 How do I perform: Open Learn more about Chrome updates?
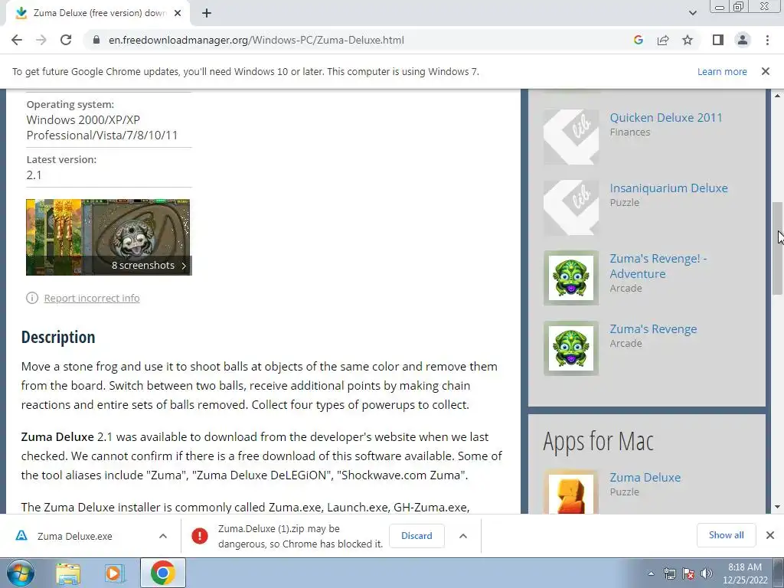722,71
